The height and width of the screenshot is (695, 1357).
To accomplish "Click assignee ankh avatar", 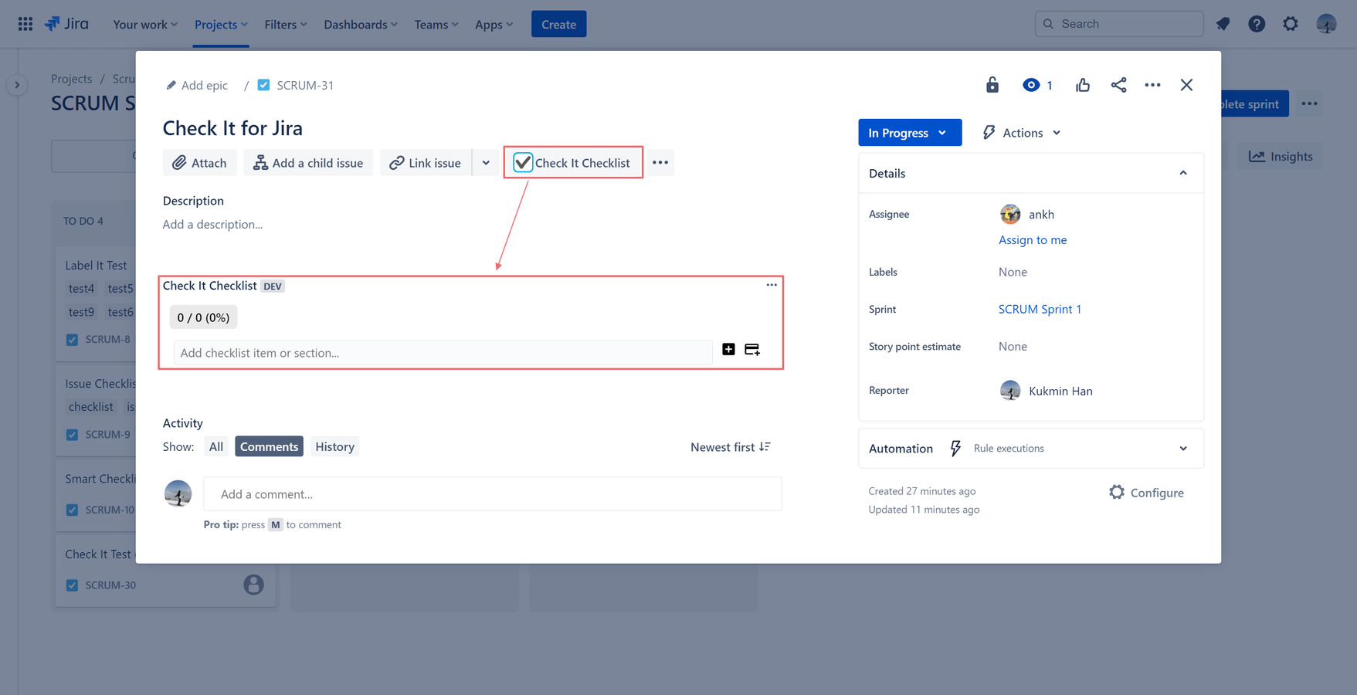I will click(x=1010, y=214).
